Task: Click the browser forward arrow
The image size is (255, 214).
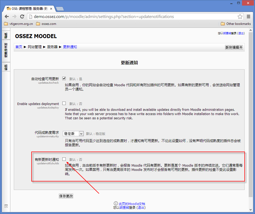Action: pyautogui.click(x=15, y=17)
